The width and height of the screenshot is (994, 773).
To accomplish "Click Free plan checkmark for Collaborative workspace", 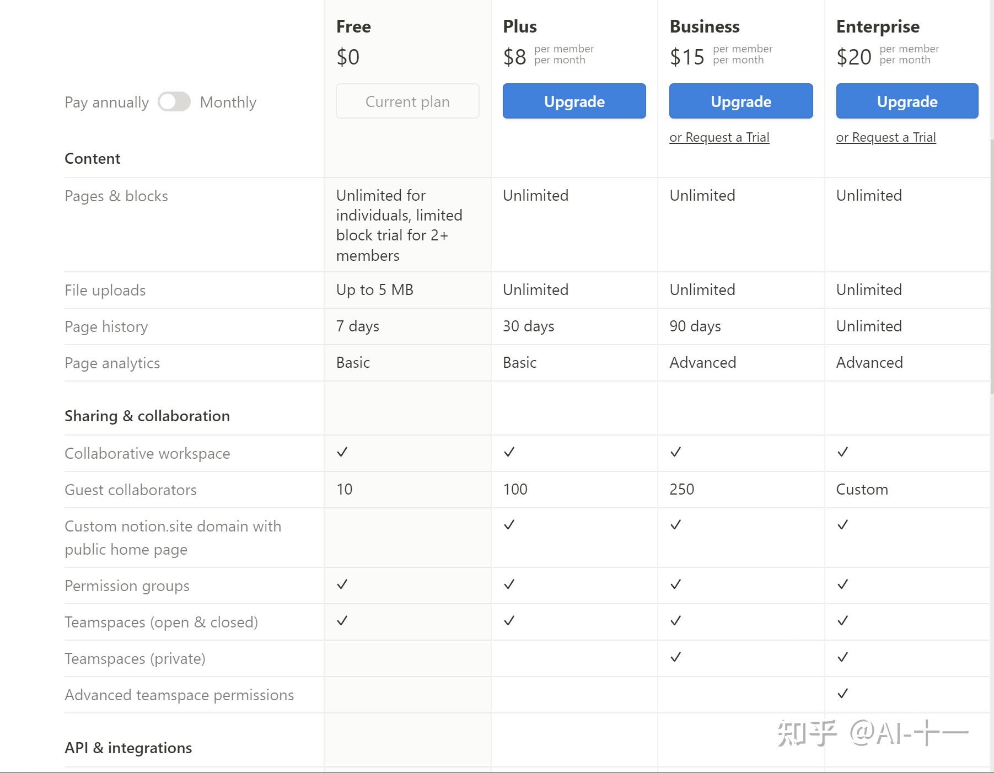I will (342, 452).
